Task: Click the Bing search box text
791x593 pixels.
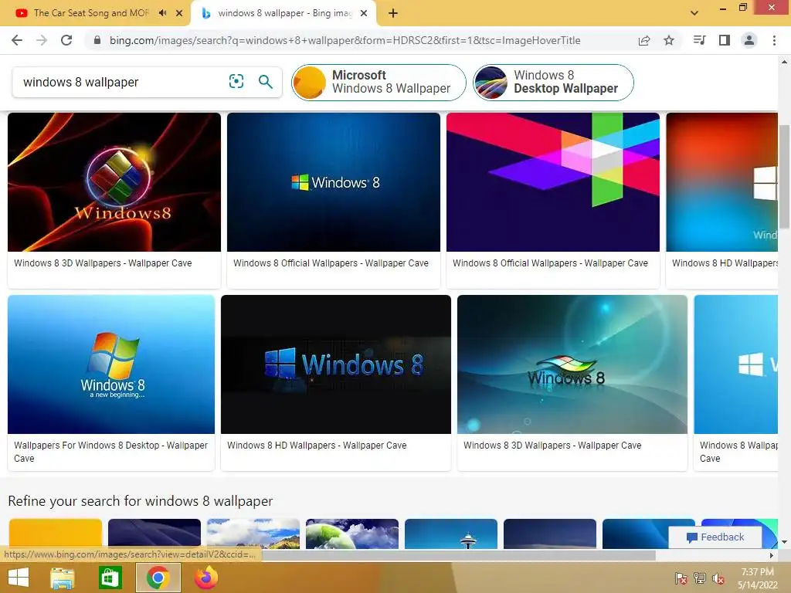Action: 80,82
